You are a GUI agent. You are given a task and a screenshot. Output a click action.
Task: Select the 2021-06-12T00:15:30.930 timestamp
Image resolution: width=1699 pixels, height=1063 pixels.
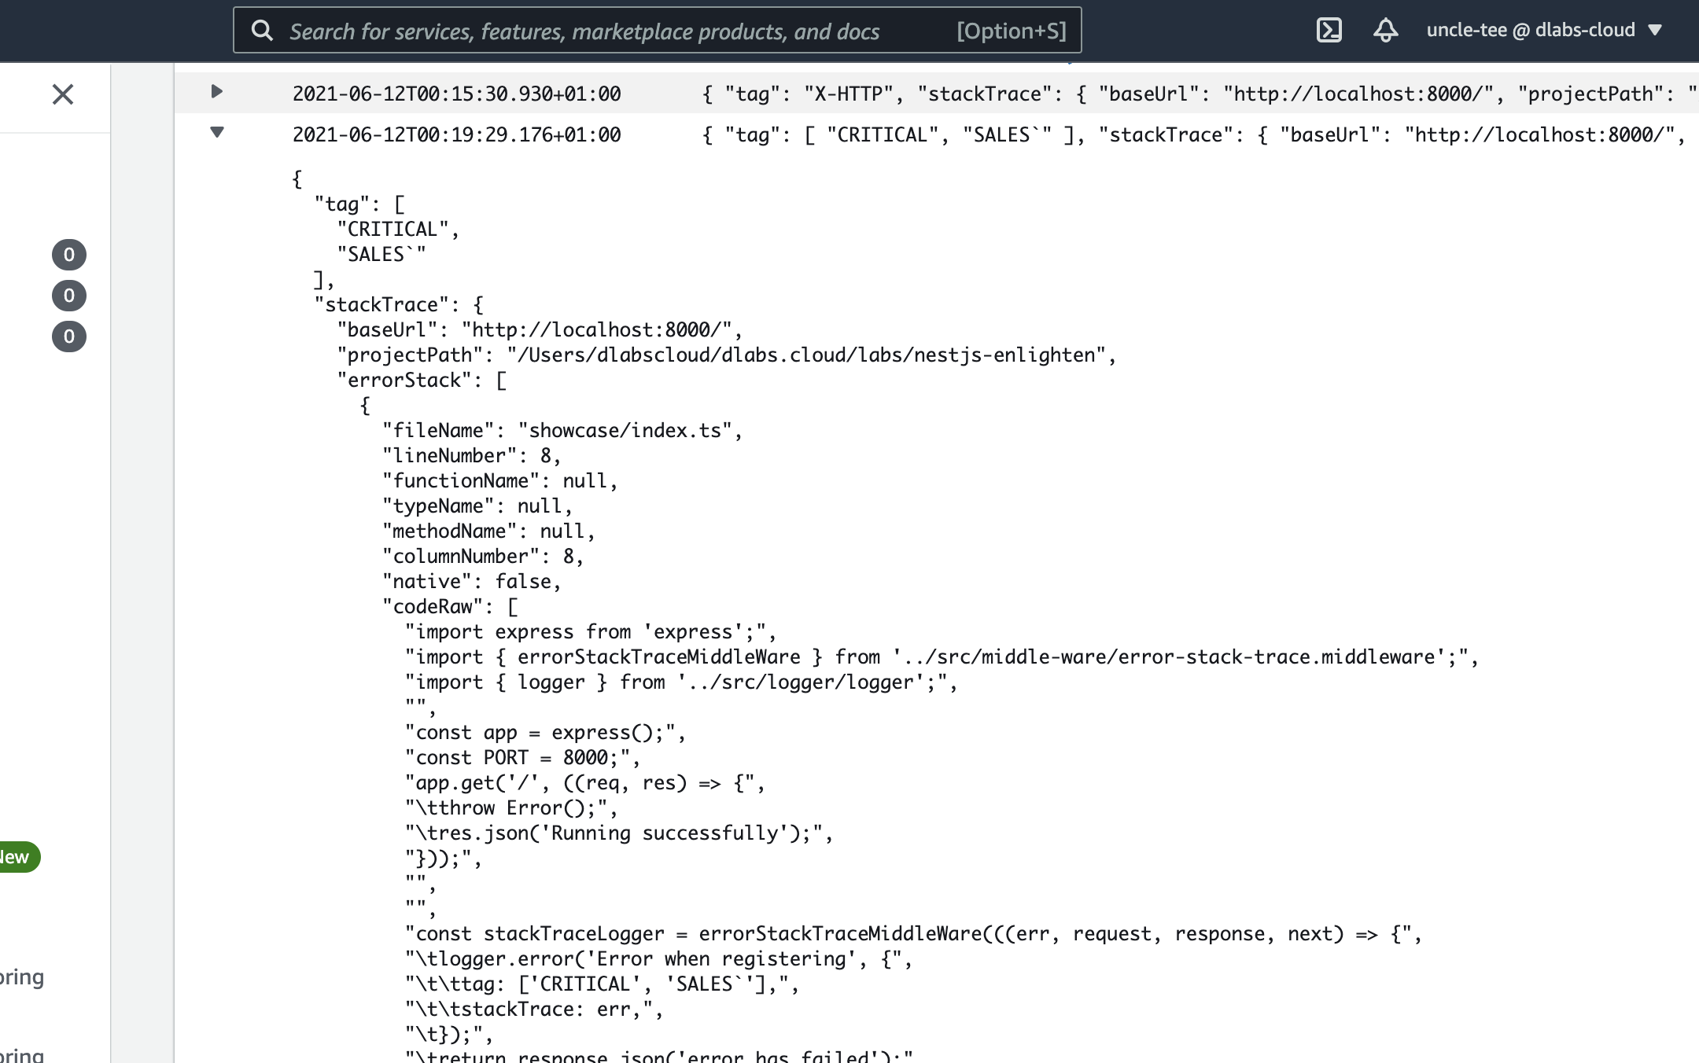point(456,94)
